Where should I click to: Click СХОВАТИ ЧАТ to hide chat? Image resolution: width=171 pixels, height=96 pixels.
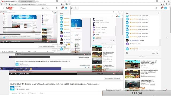click(142, 57)
